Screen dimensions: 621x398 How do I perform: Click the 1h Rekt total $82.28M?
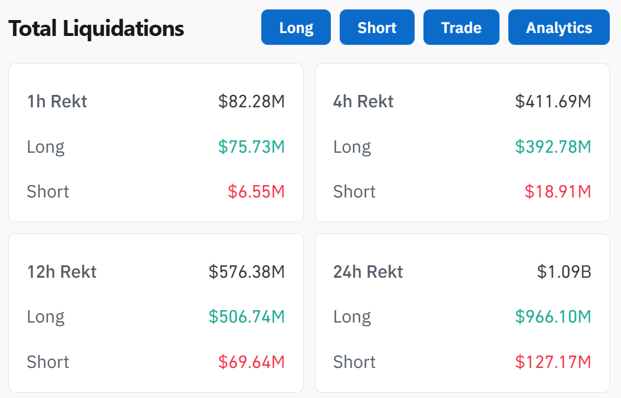point(252,101)
